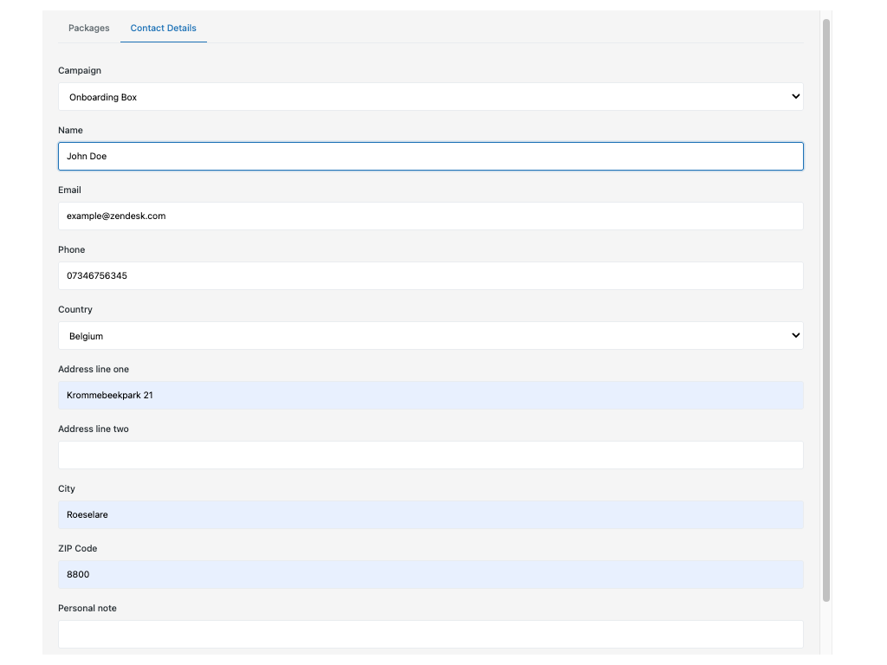Expand the Country dropdown set to Belgium
Viewport: 887px width, 665px height.
[431, 336]
